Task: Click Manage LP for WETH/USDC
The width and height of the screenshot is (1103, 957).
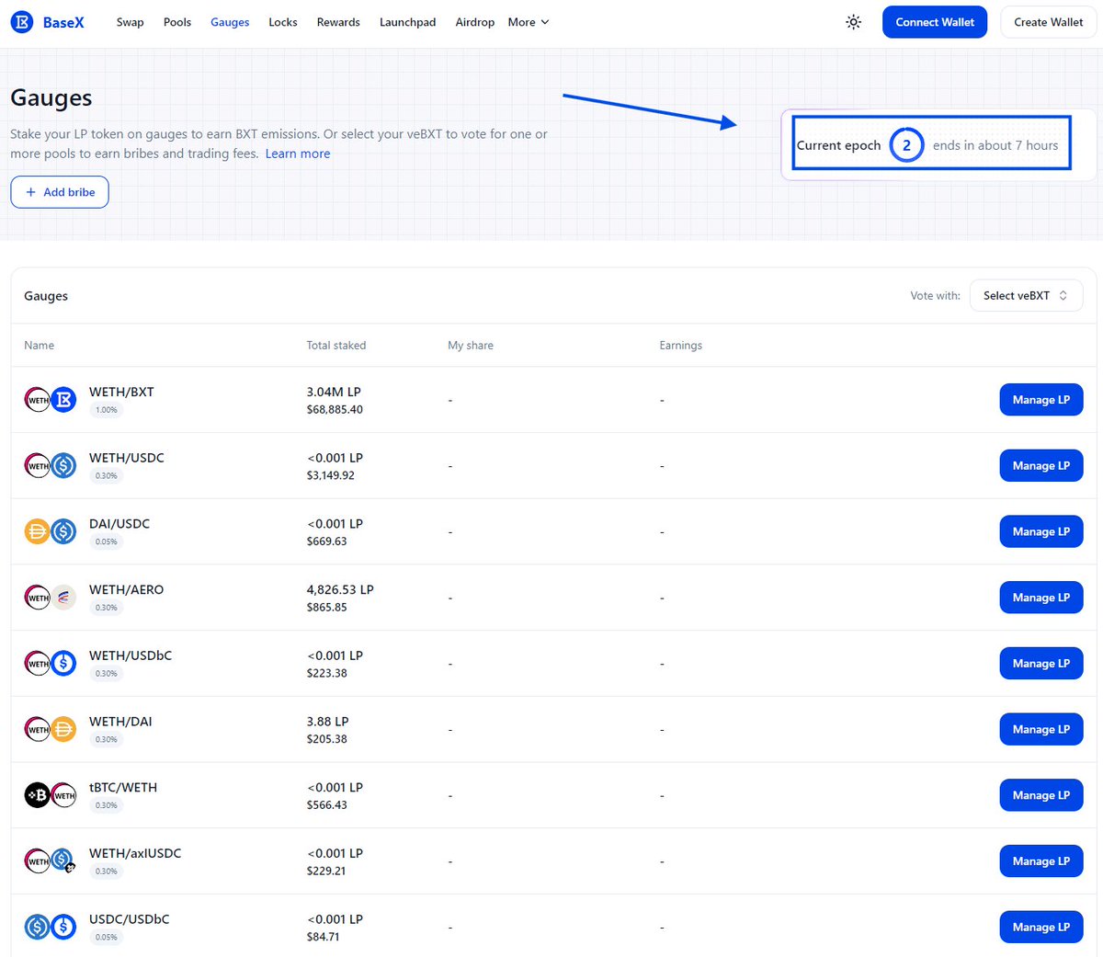Action: point(1041,466)
